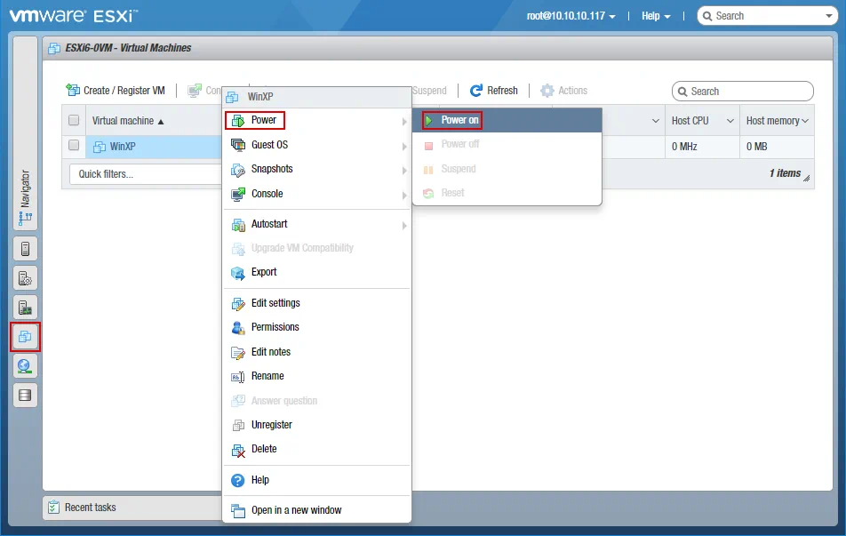Open the Quick filters dropdown
The width and height of the screenshot is (846, 536).
pyautogui.click(x=142, y=174)
